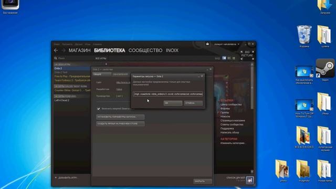Select 'Как выключить обновления' video file
This screenshot has width=336, height=189.
(304, 75)
